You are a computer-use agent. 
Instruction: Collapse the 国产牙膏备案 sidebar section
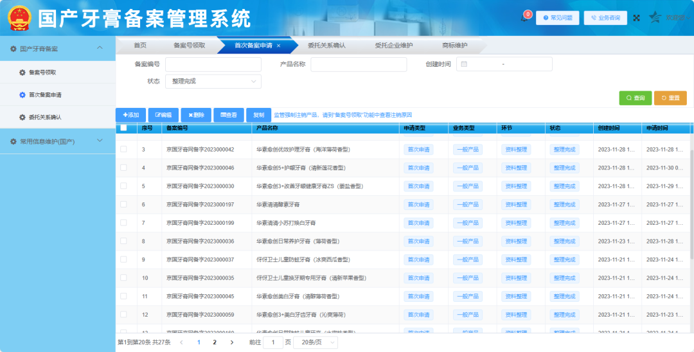(x=100, y=48)
